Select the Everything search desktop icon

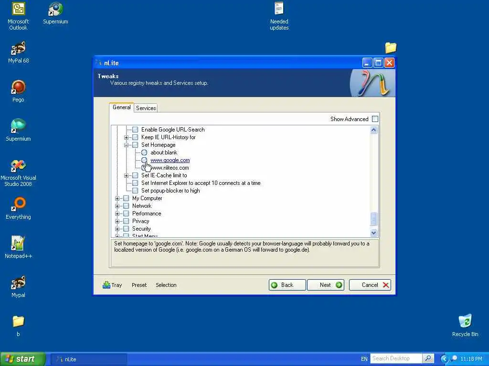tap(18, 209)
